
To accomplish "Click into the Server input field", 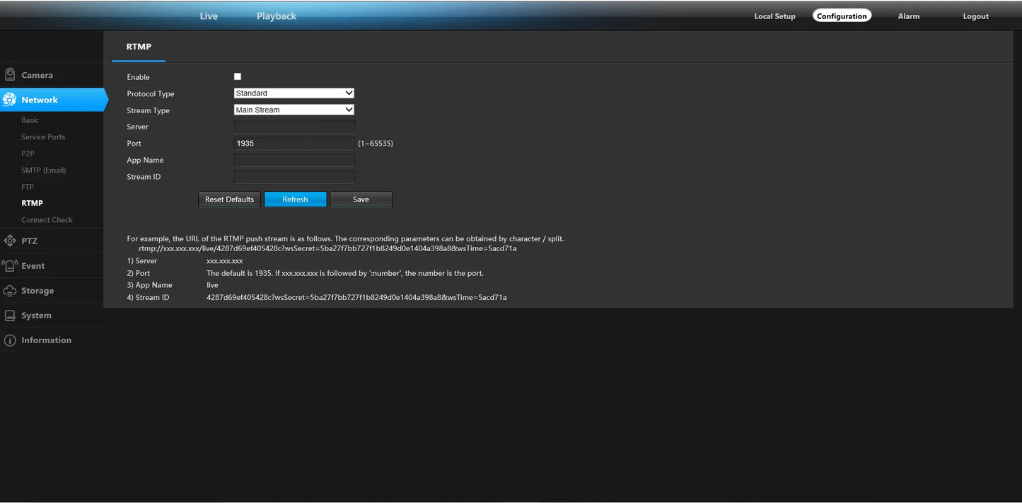I will coord(294,127).
